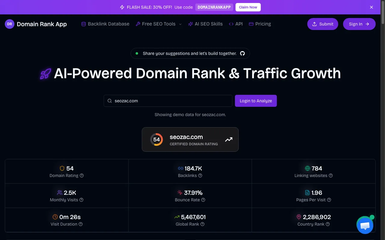Click the Pages Per Visit document icon

(307, 193)
